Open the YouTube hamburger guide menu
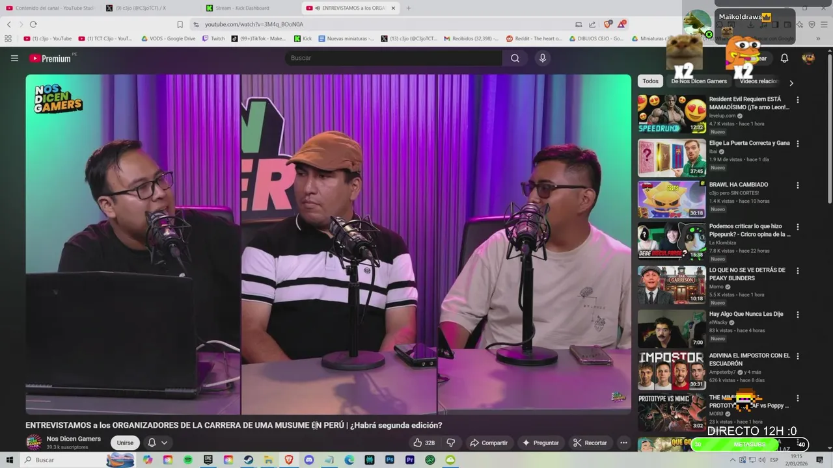Image resolution: width=833 pixels, height=468 pixels. pos(14,58)
